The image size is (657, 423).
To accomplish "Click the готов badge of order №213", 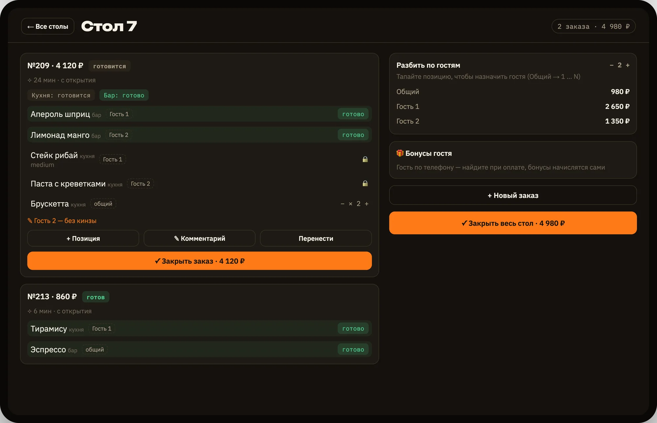I will pyautogui.click(x=96, y=297).
